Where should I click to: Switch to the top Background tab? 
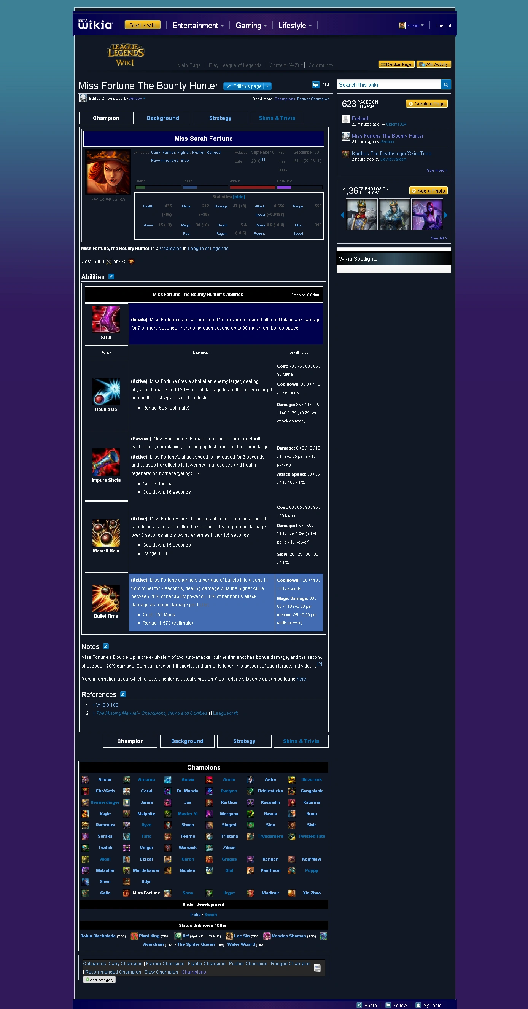(163, 118)
